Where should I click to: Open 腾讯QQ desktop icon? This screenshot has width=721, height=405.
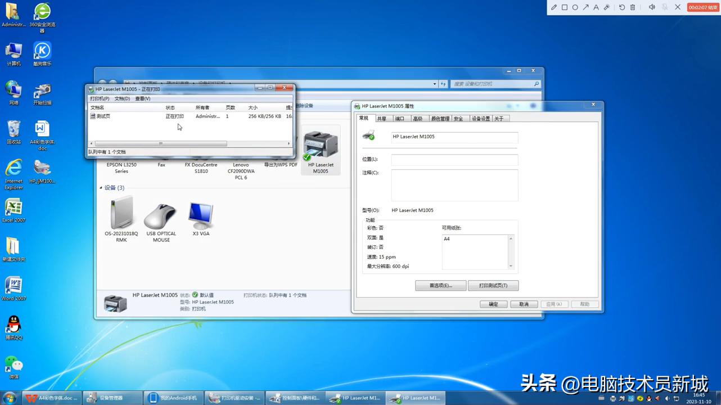(x=13, y=328)
